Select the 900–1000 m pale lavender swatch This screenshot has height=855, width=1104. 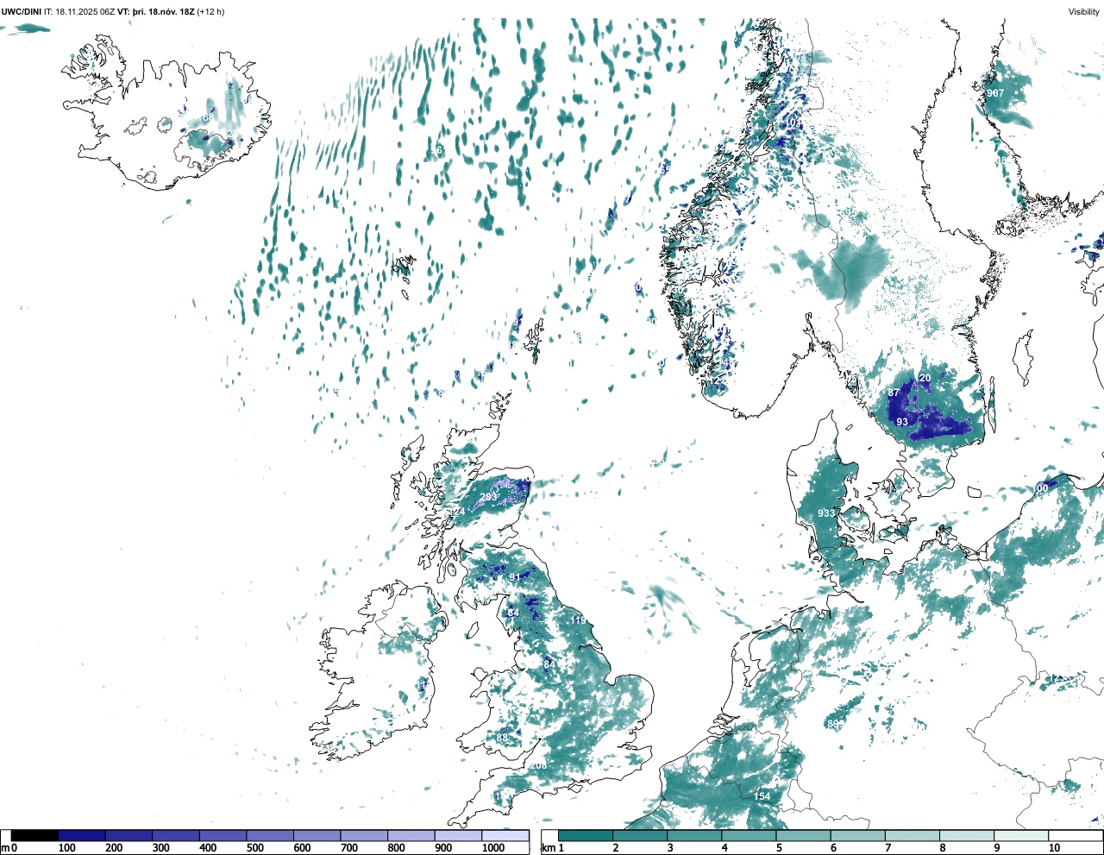tap(458, 835)
